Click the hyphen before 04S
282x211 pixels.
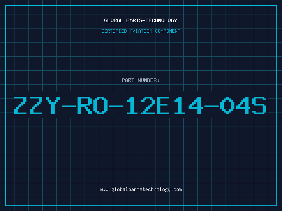[x=211, y=107]
